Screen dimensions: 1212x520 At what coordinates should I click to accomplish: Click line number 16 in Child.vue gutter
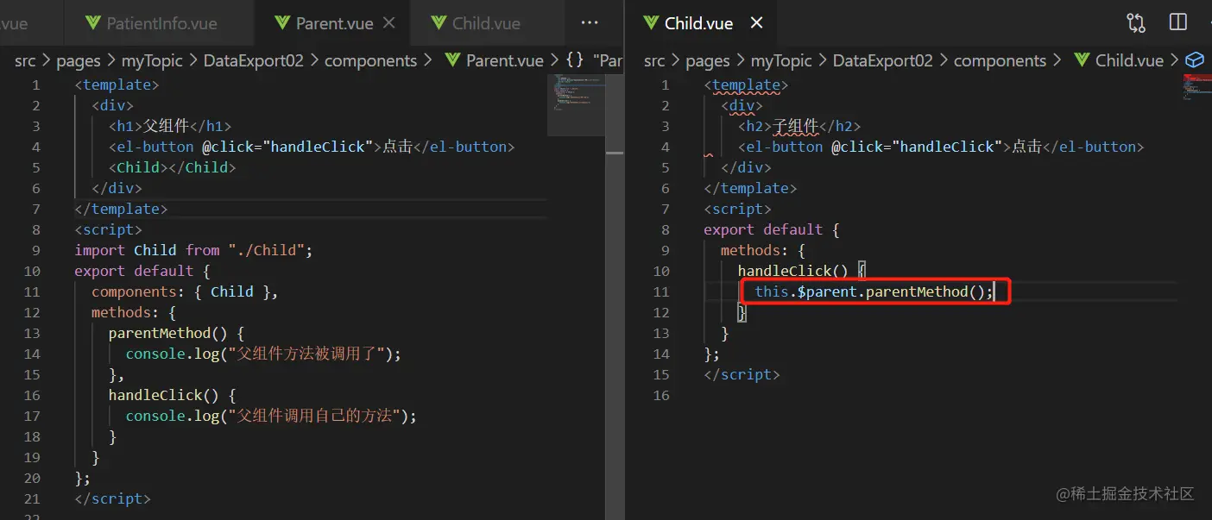tap(661, 395)
